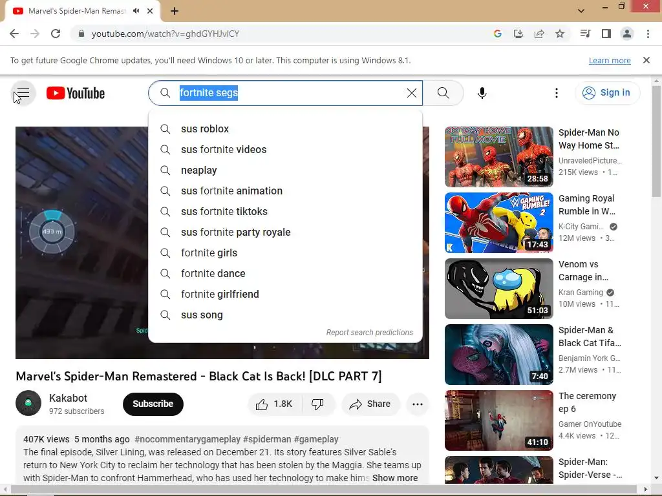Screen dimensions: 662x496
Task: Click Report search predictions
Action: click(x=369, y=333)
